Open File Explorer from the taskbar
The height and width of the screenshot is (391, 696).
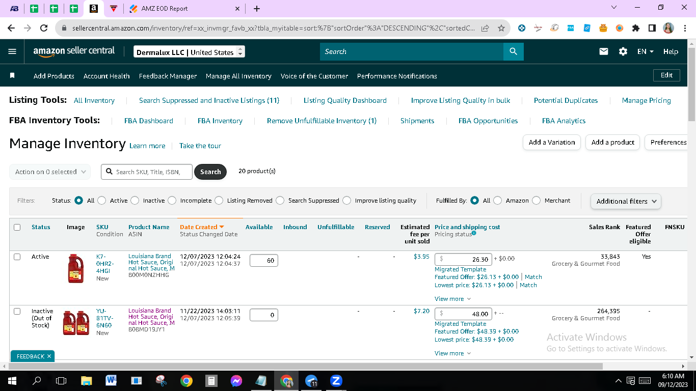pos(86,381)
